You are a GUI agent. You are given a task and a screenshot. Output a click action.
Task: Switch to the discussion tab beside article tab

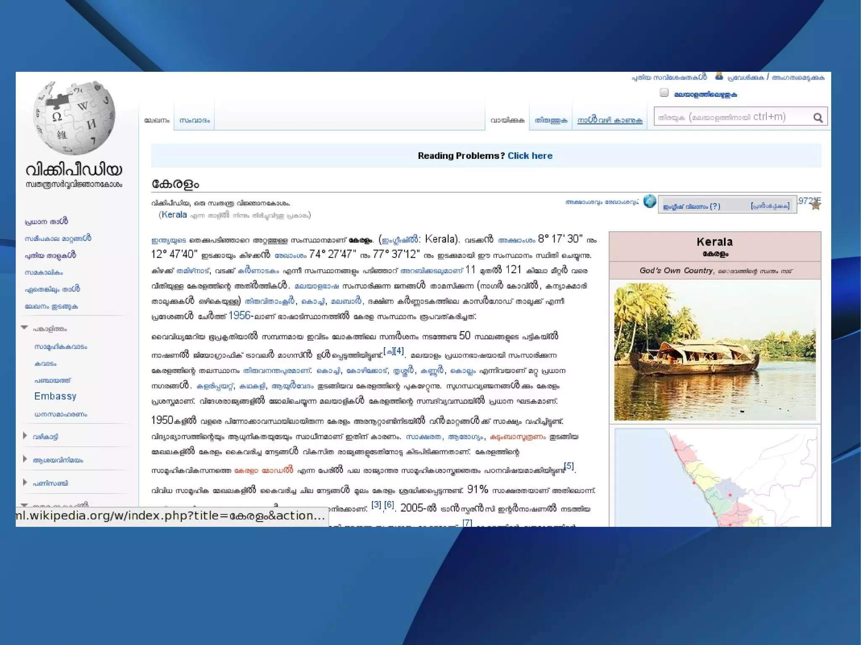194,121
